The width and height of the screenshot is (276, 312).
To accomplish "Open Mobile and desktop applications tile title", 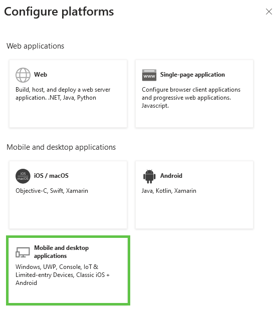I will tap(61, 252).
